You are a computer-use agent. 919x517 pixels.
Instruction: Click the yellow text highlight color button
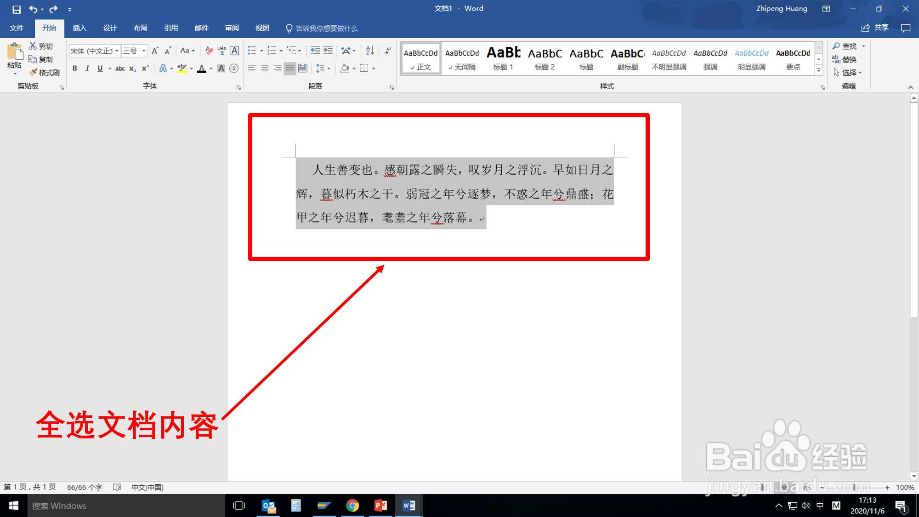[182, 68]
